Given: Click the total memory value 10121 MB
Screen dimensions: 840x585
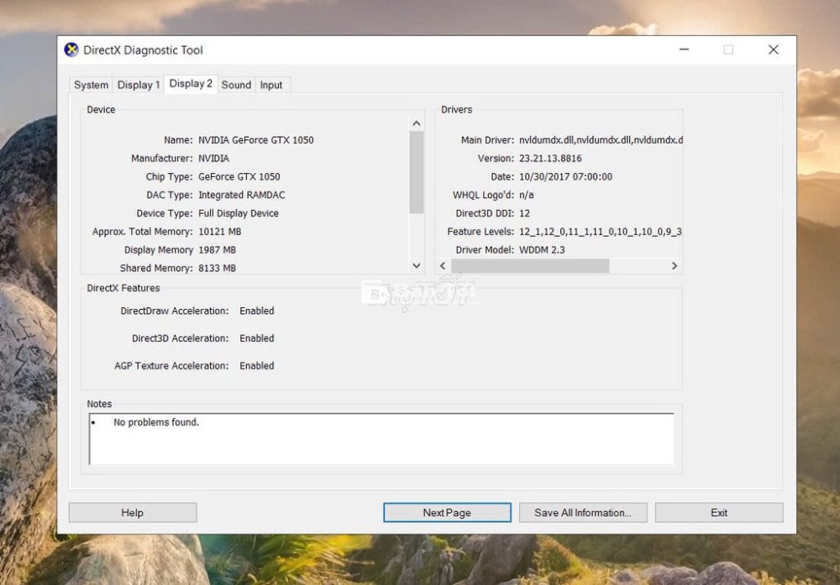Looking at the screenshot, I should [219, 231].
